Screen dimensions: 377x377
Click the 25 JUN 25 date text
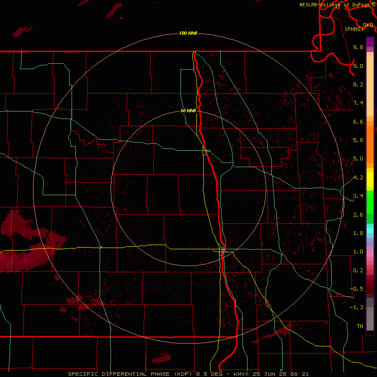(270, 374)
